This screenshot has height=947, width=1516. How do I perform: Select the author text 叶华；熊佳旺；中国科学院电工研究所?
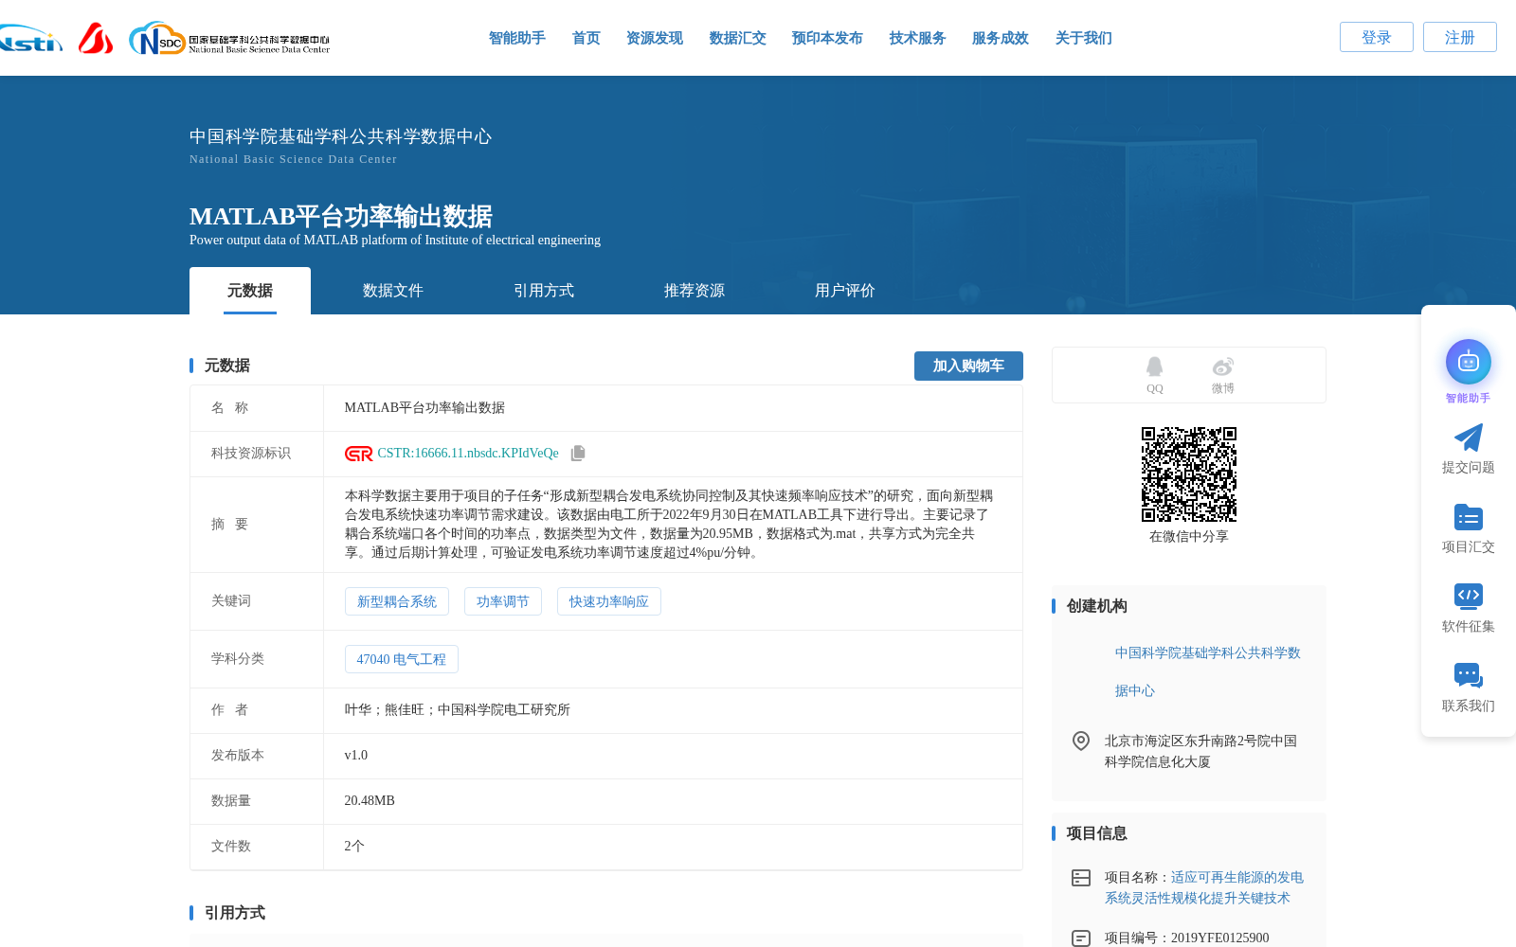(458, 710)
